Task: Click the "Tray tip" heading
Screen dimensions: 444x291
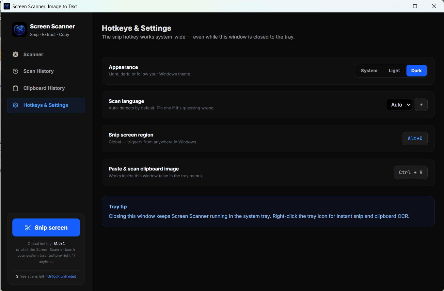Action: click(x=118, y=207)
